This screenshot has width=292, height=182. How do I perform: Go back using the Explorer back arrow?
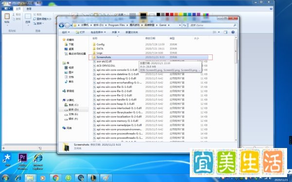click(x=61, y=25)
